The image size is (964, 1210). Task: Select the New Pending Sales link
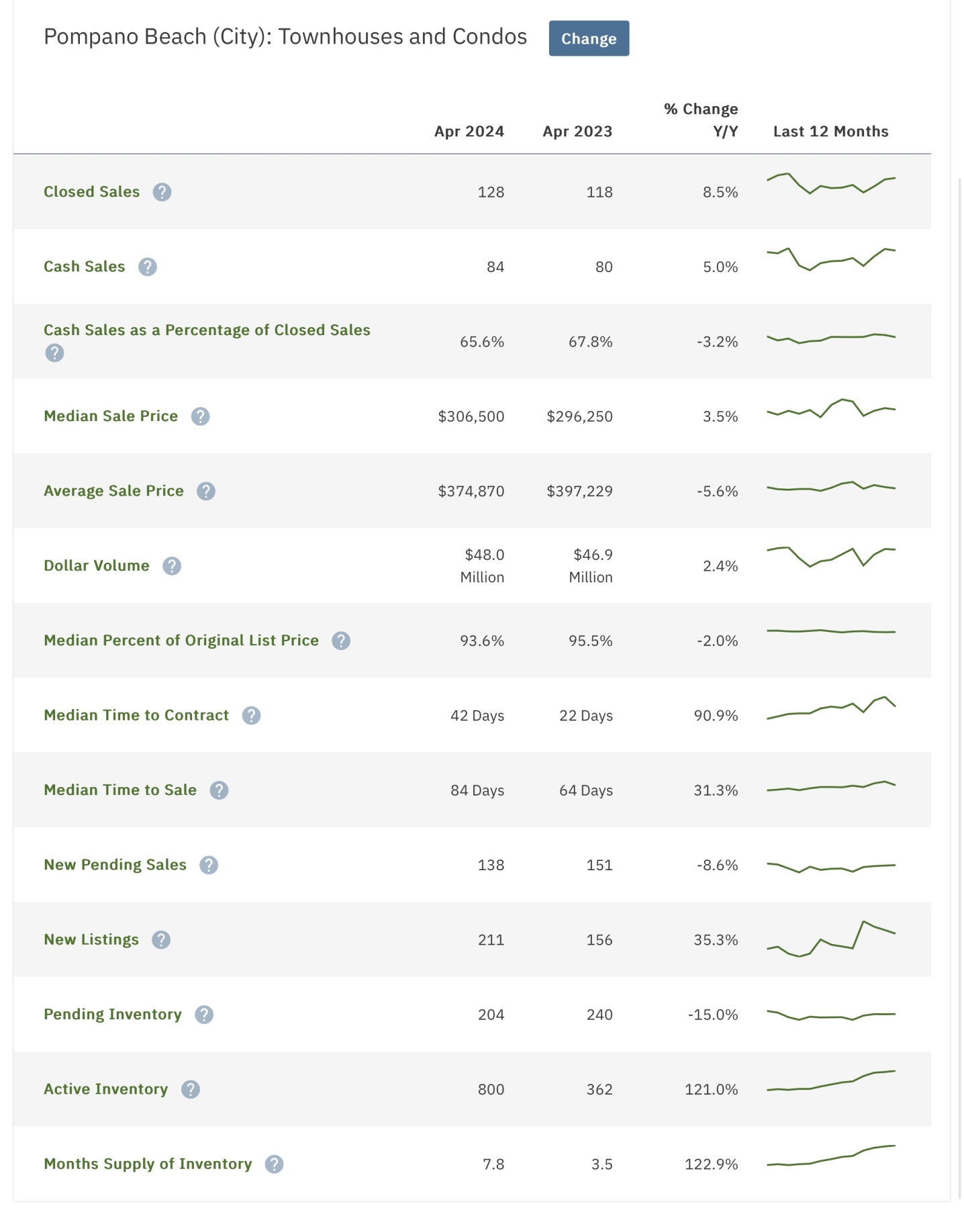(x=115, y=865)
